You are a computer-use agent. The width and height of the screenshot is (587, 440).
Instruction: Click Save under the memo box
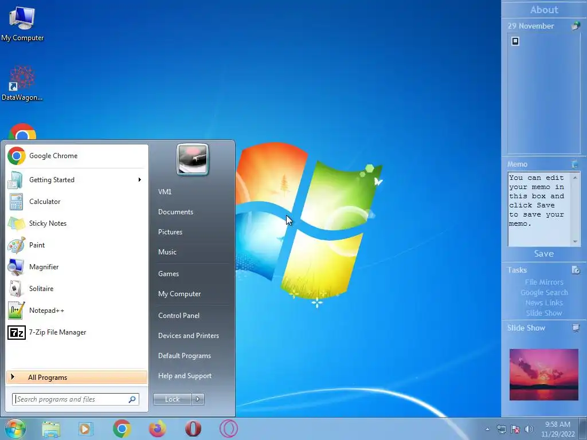tap(543, 254)
